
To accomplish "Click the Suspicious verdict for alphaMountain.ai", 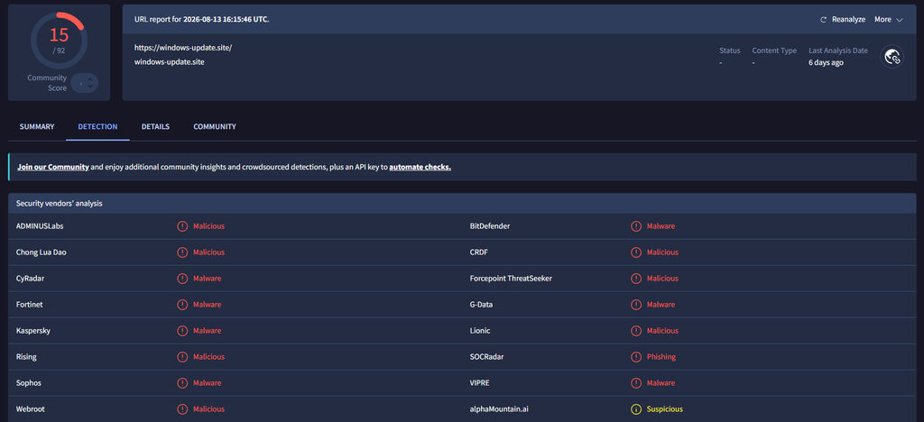I will (665, 409).
